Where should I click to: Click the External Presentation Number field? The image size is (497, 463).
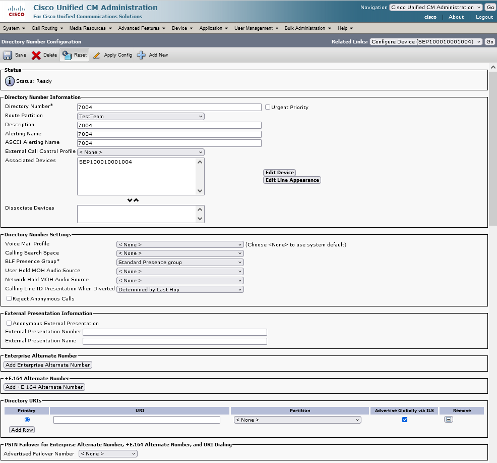pos(174,332)
